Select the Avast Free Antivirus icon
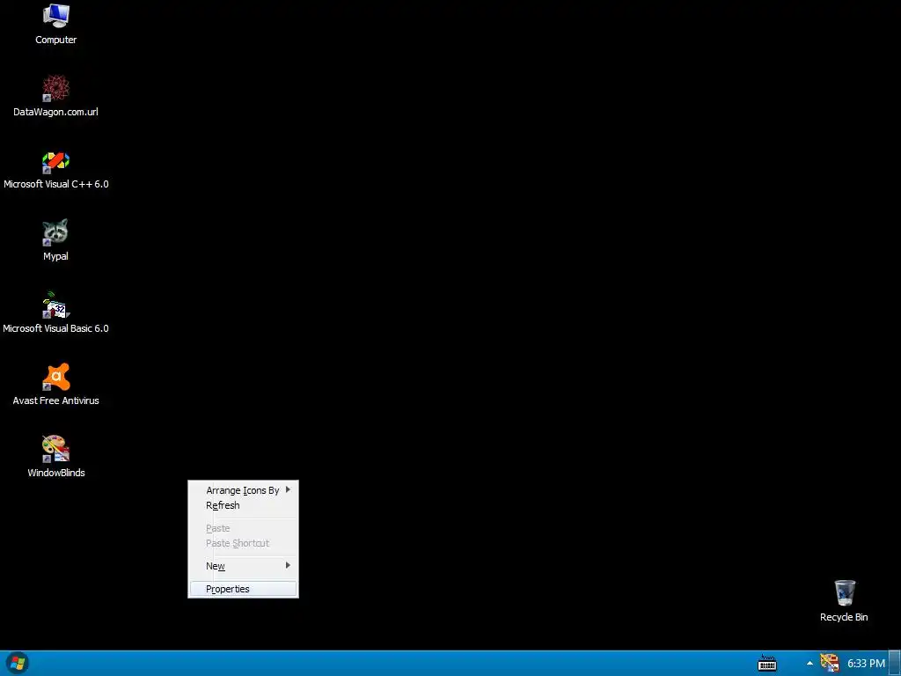This screenshot has height=676, width=901. tap(55, 377)
